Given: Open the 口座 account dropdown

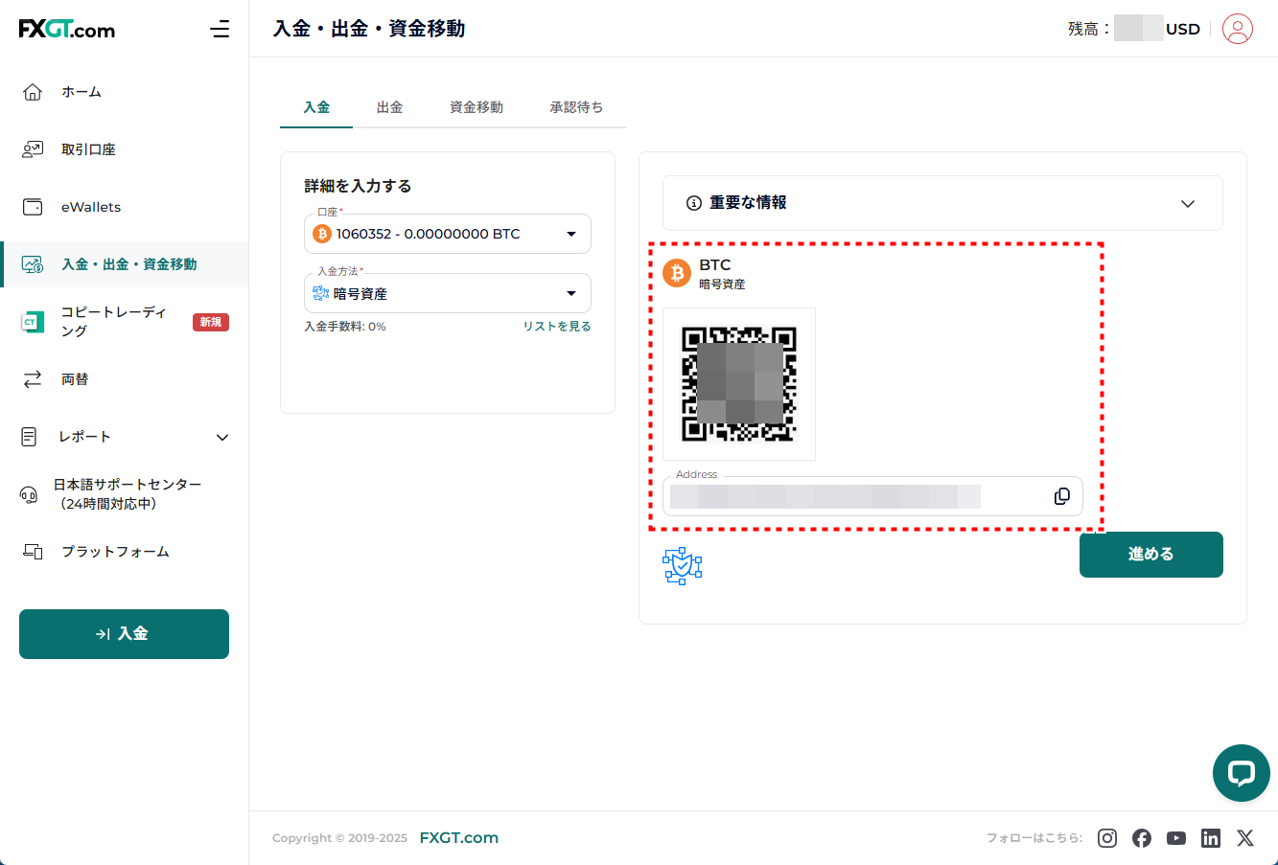Looking at the screenshot, I should [x=448, y=234].
